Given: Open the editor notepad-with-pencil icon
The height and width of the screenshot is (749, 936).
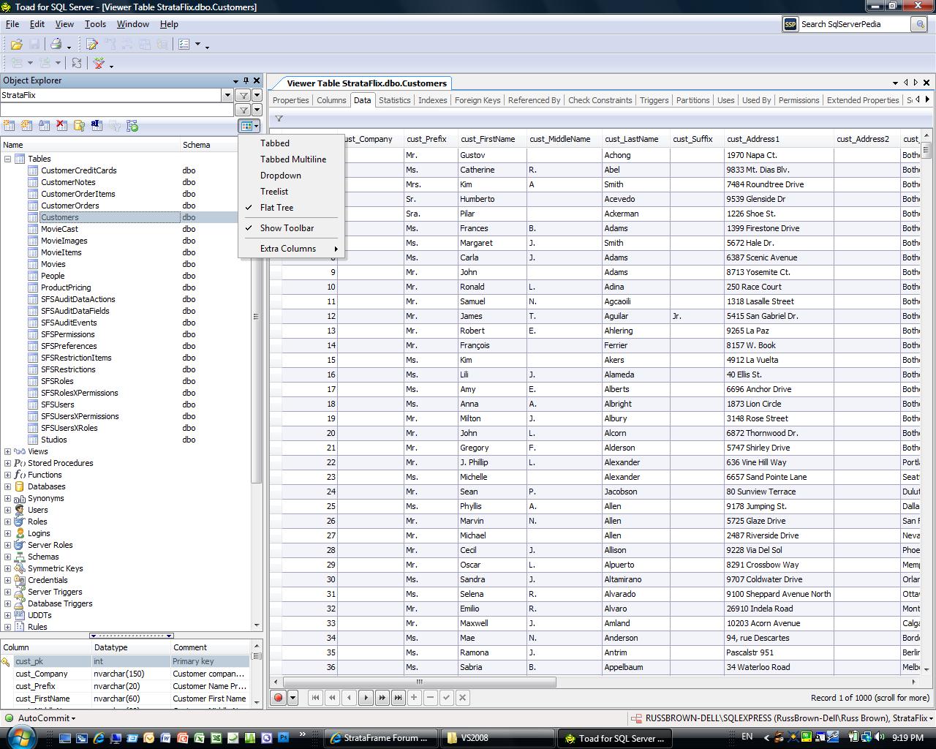Looking at the screenshot, I should pos(92,45).
